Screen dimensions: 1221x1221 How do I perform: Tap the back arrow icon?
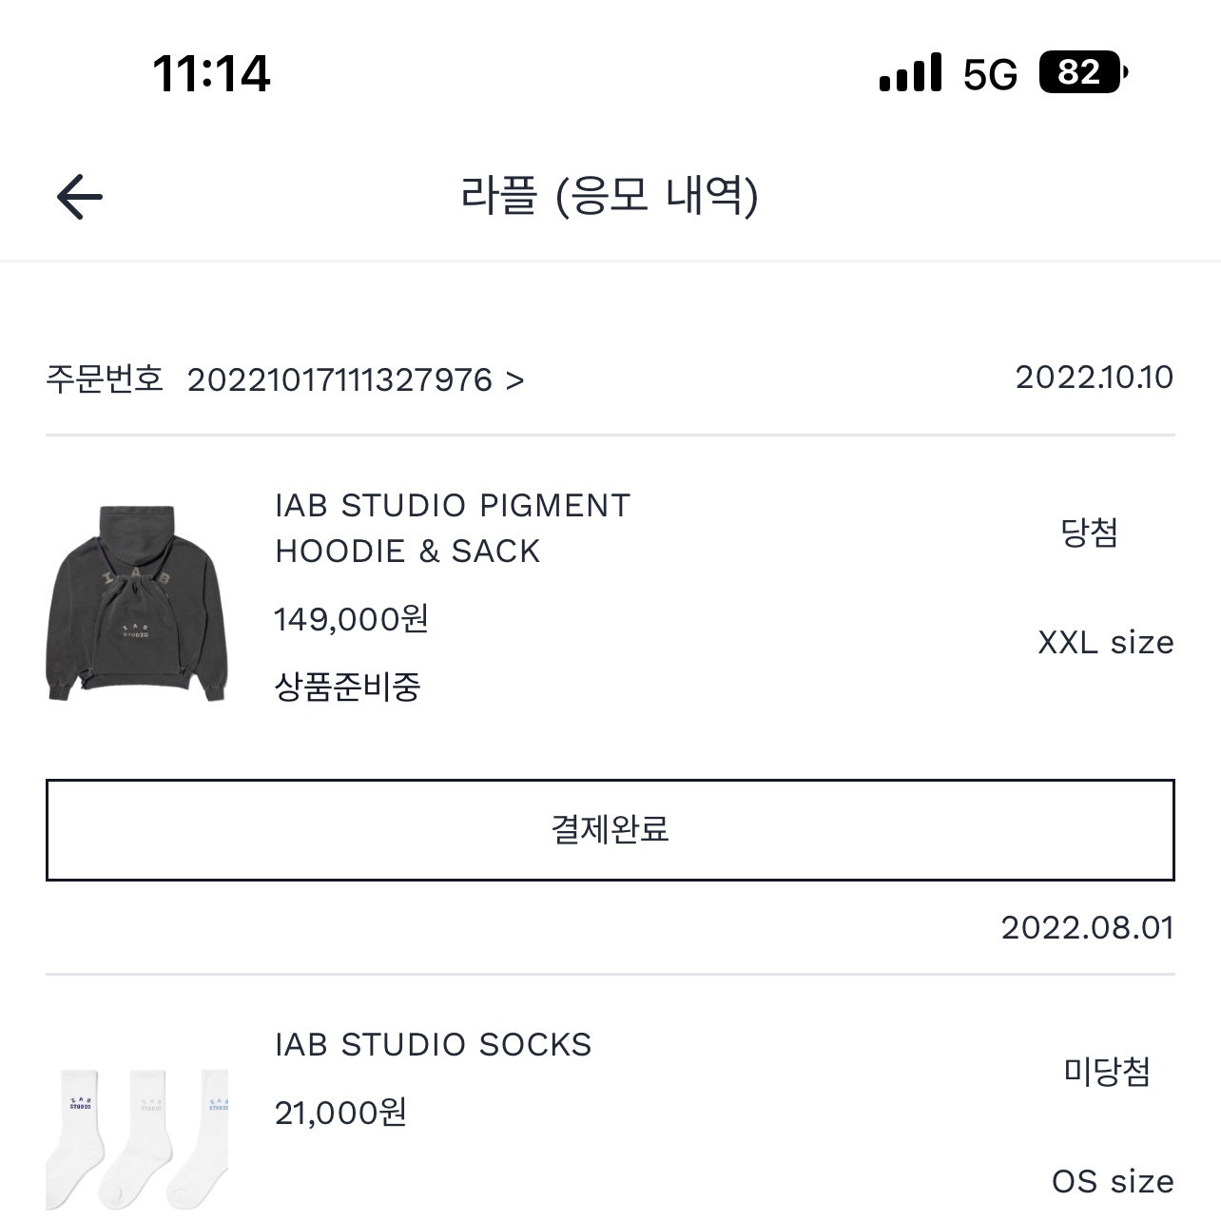pos(80,197)
